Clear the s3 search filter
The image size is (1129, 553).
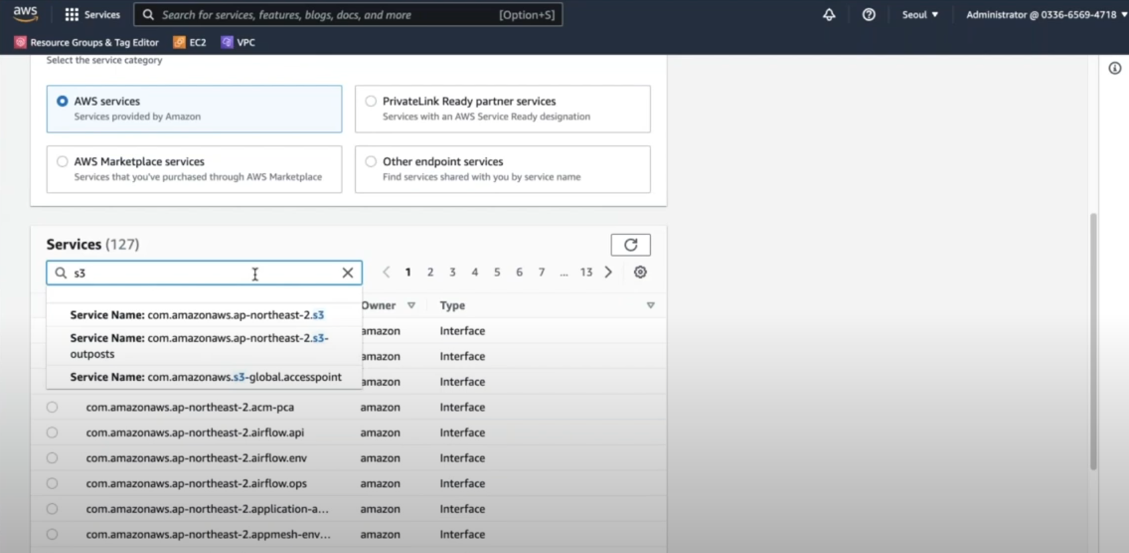tap(347, 273)
